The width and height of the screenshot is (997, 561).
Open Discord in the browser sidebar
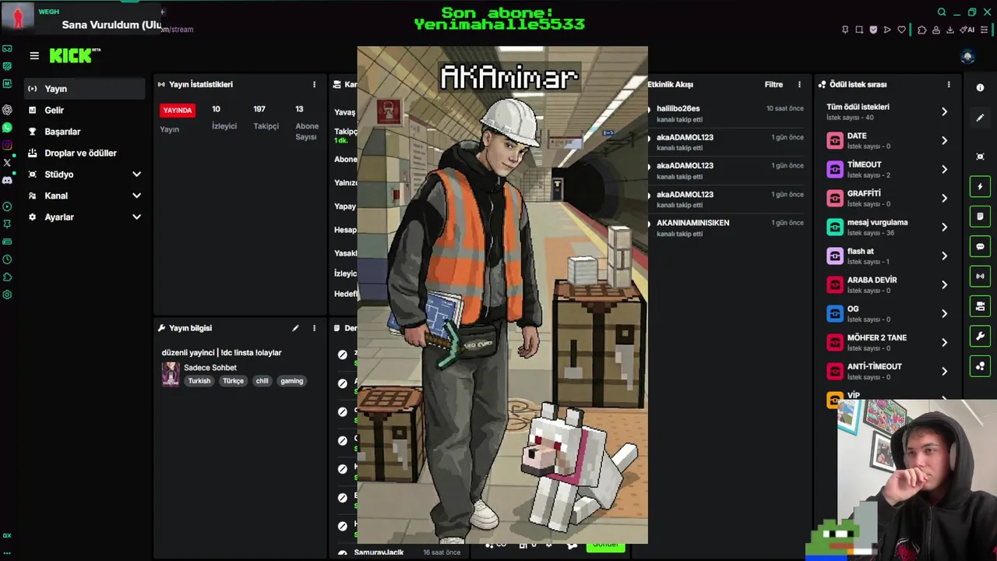(x=7, y=180)
